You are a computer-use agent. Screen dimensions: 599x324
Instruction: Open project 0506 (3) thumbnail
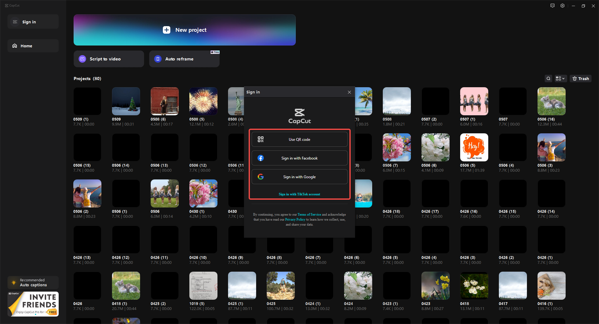pyautogui.click(x=552, y=147)
